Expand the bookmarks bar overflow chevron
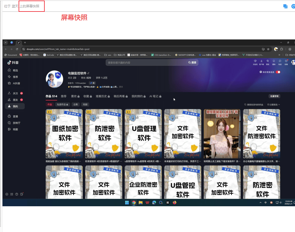The image size is (295, 232). 279,55
